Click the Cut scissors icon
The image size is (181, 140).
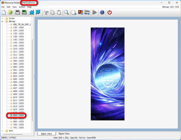(46, 12)
